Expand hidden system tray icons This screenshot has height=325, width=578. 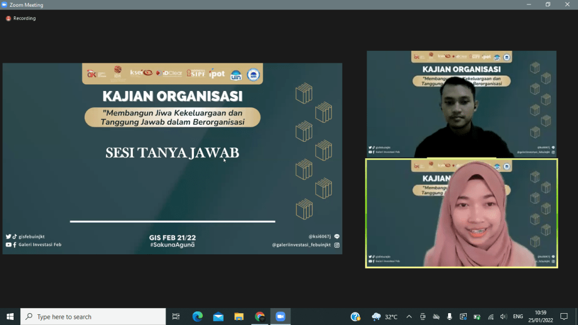pos(409,317)
